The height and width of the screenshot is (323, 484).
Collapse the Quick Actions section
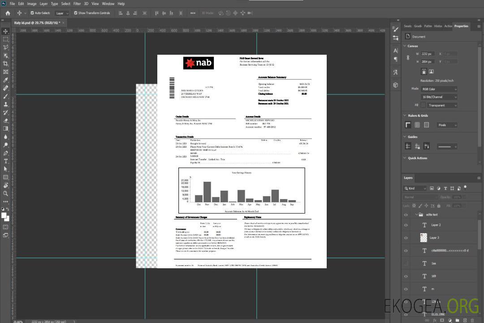(x=404, y=158)
